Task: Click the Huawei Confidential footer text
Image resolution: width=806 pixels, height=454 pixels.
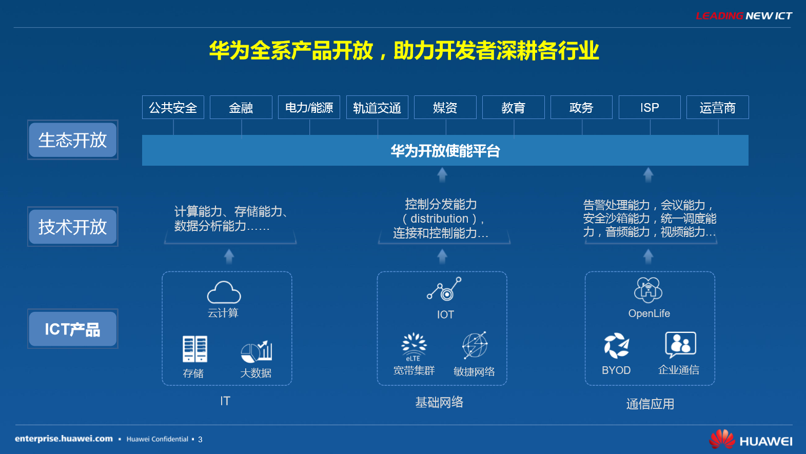Action: pos(158,439)
